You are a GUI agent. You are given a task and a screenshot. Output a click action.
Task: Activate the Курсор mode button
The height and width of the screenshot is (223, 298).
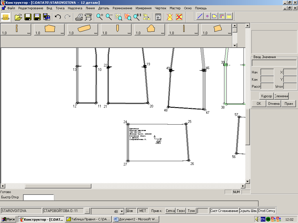click(267, 96)
